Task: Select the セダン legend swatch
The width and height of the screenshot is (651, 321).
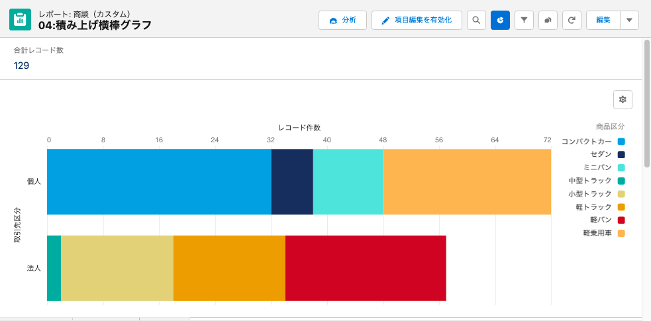Action: coord(621,154)
